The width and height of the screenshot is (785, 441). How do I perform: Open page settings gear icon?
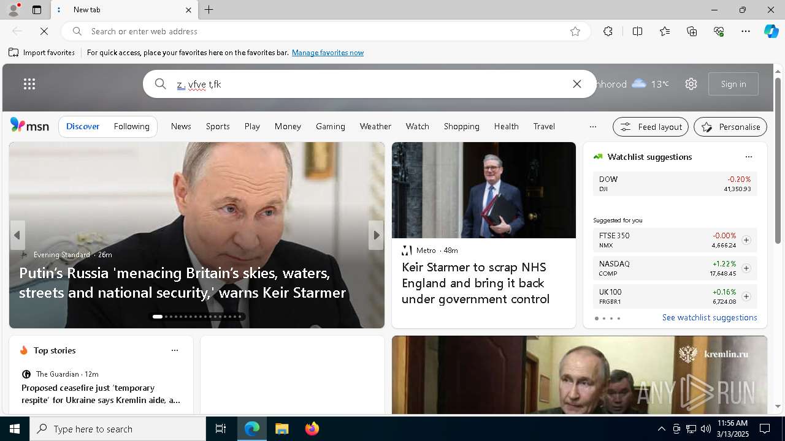[691, 84]
